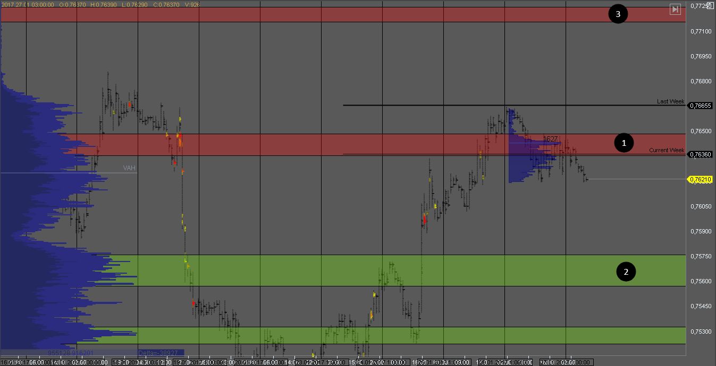
Task: Select the black circle marker numbered 3
Action: click(618, 14)
